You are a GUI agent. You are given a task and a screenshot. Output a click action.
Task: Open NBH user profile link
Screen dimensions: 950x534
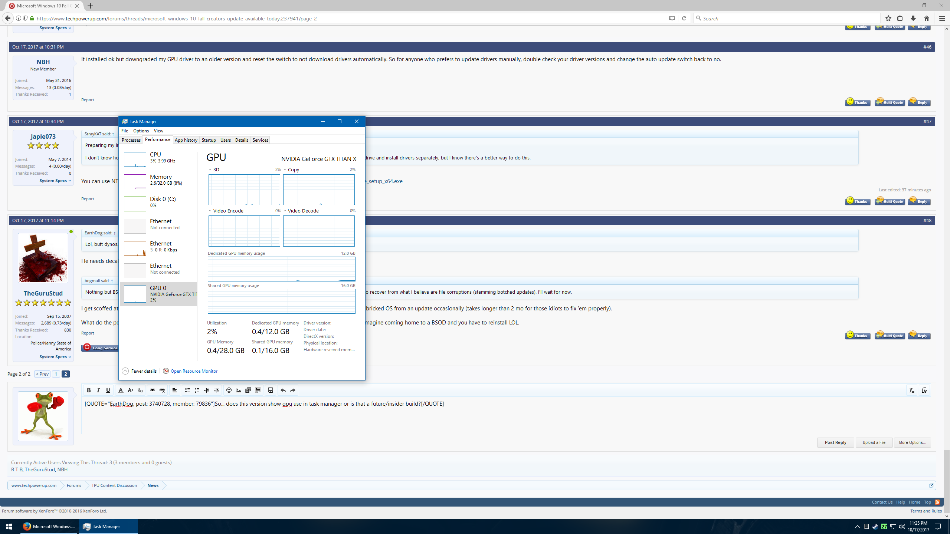pos(43,62)
